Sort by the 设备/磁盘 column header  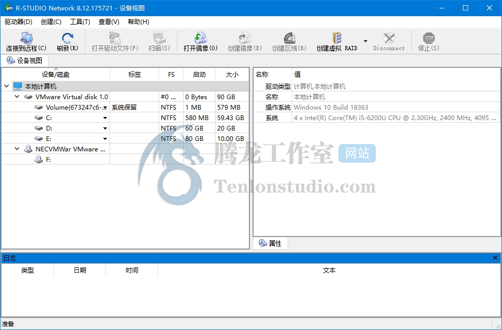click(56, 74)
